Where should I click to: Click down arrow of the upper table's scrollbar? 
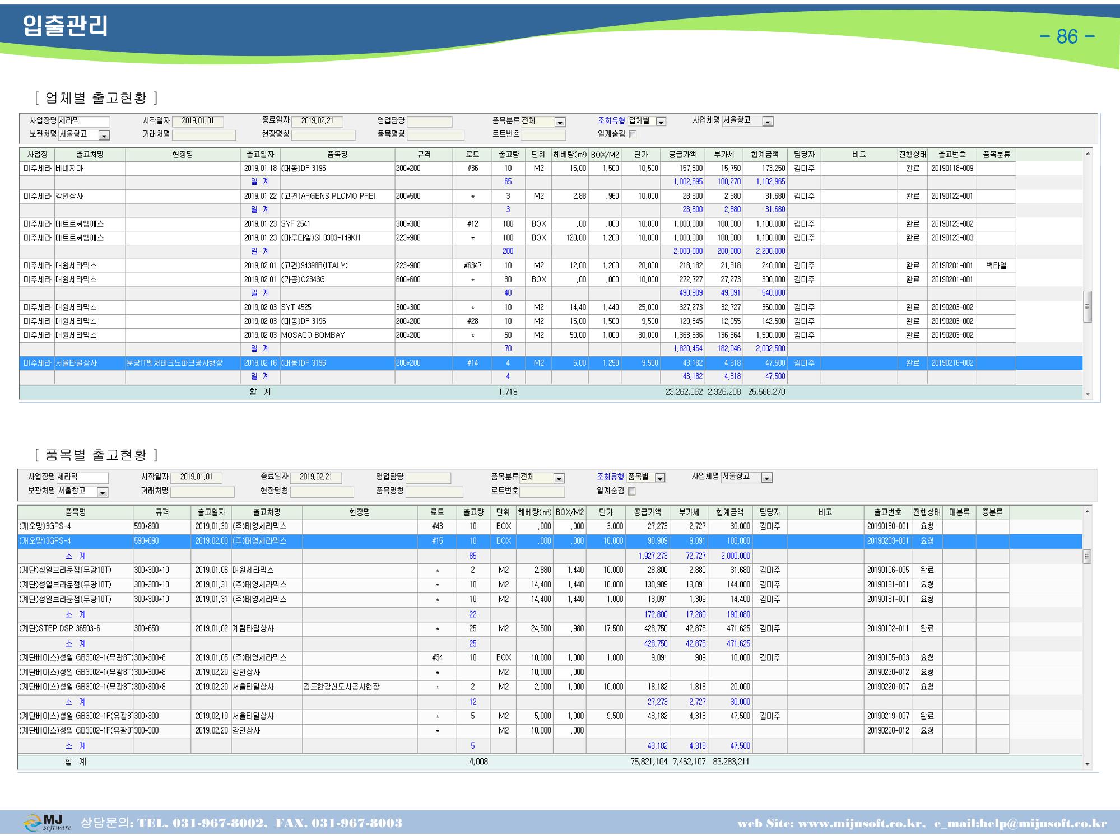pyautogui.click(x=1088, y=394)
